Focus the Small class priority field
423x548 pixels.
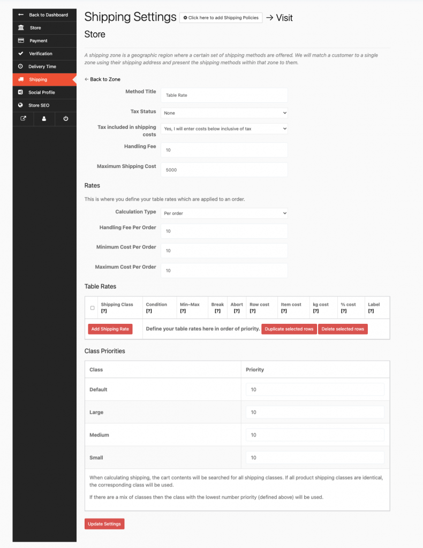tap(315, 458)
